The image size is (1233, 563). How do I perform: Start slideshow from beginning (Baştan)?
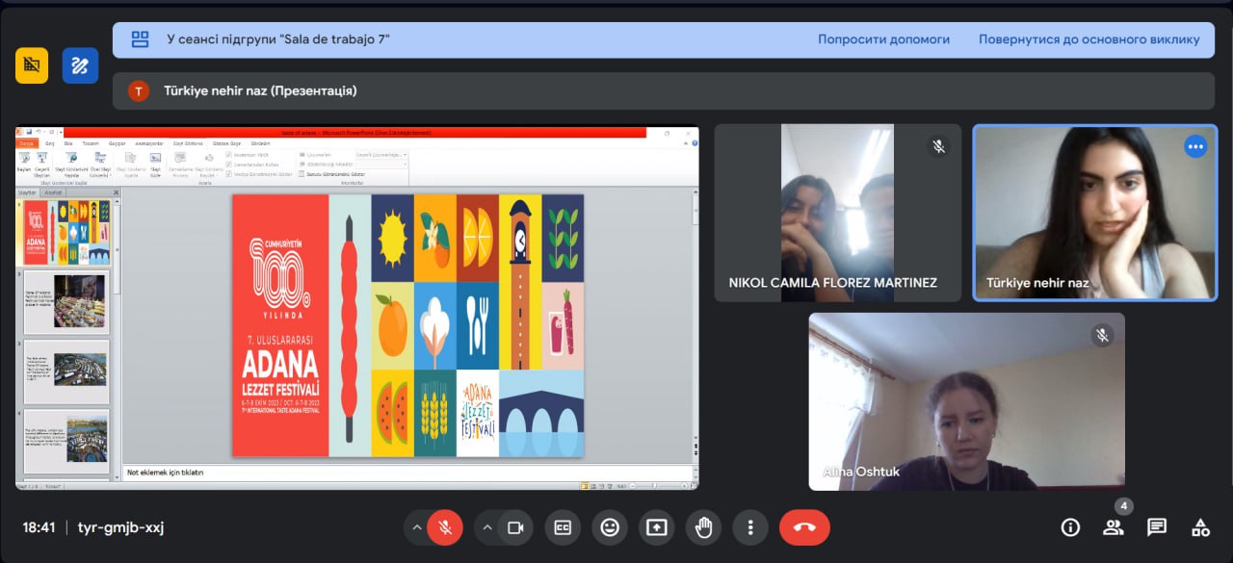pos(24,164)
